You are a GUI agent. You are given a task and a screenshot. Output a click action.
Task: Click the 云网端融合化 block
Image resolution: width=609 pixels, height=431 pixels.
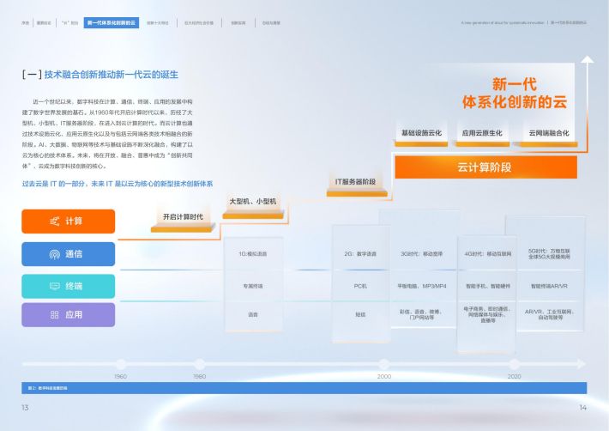coord(548,136)
